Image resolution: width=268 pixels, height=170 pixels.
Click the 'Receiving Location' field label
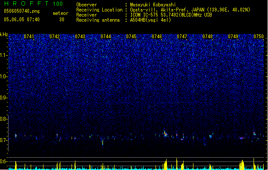(x=99, y=10)
